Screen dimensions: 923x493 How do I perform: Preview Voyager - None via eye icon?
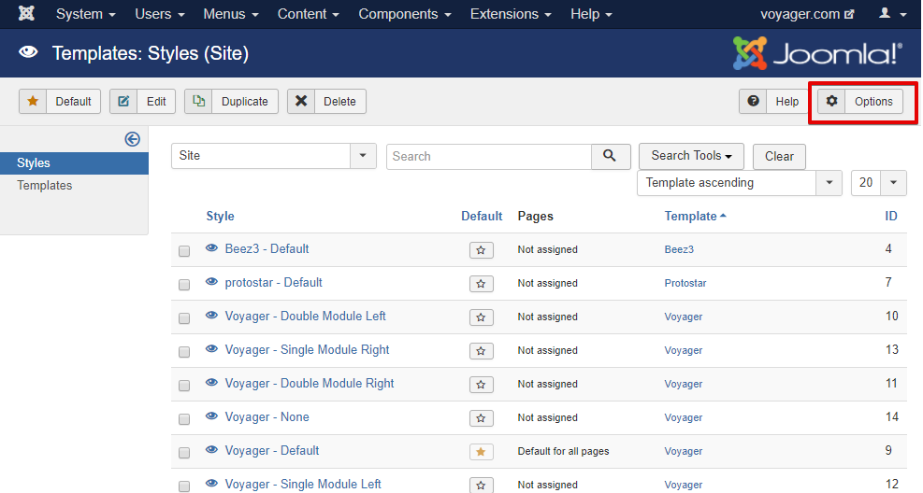(211, 416)
